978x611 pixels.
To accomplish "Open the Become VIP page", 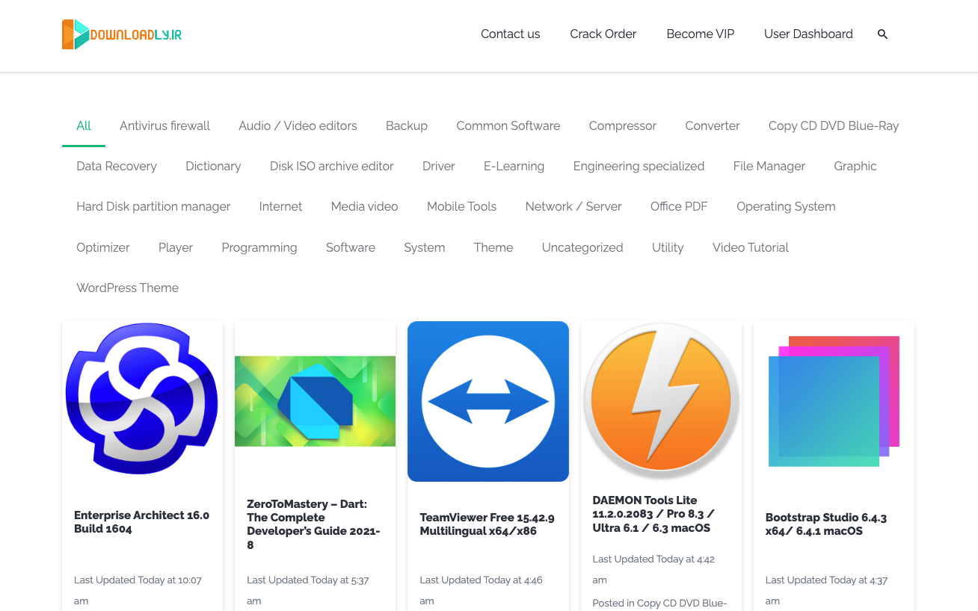I will pos(701,34).
